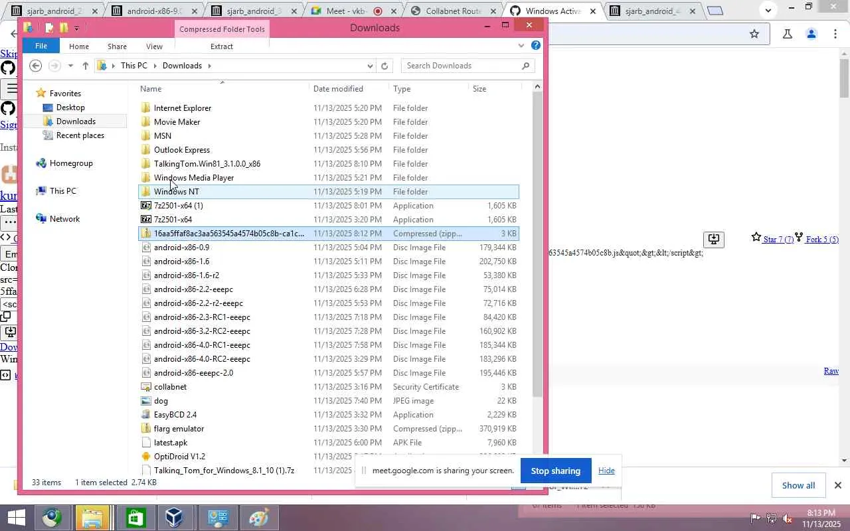Open the recent locations dropdown arrow
The width and height of the screenshot is (850, 531).
click(70, 66)
